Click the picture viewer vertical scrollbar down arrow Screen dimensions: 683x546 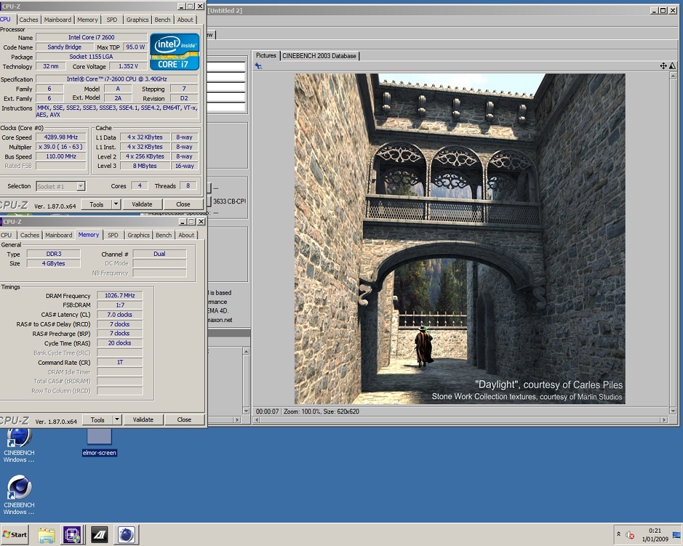[672, 411]
